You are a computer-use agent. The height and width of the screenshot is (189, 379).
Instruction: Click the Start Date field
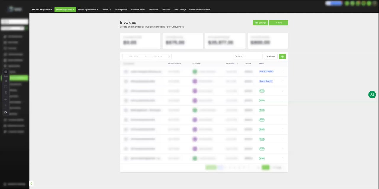click(x=134, y=56)
